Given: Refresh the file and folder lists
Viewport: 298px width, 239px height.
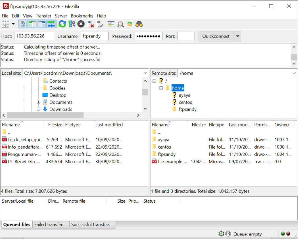Looking at the screenshot, I should (x=62, y=24).
